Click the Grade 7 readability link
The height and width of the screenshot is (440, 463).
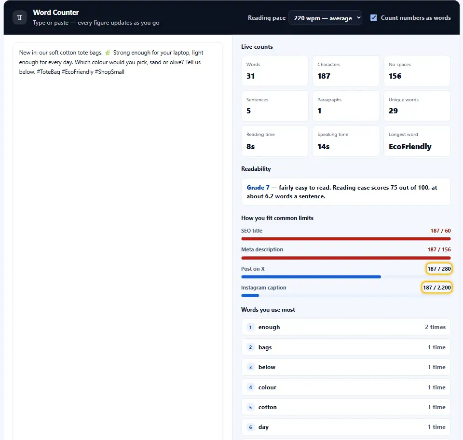pos(258,188)
